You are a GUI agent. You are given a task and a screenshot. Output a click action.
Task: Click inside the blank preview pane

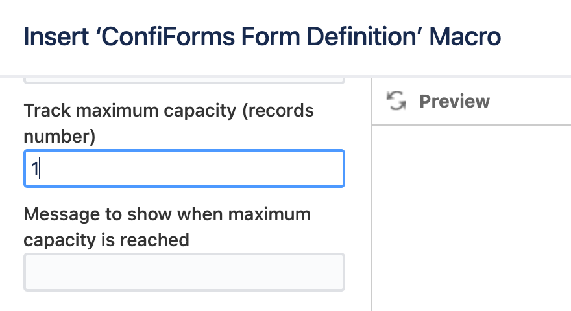[472, 218]
